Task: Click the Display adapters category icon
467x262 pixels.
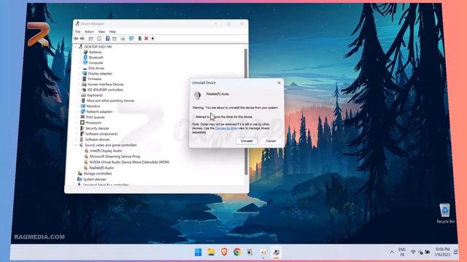Action: tap(85, 74)
